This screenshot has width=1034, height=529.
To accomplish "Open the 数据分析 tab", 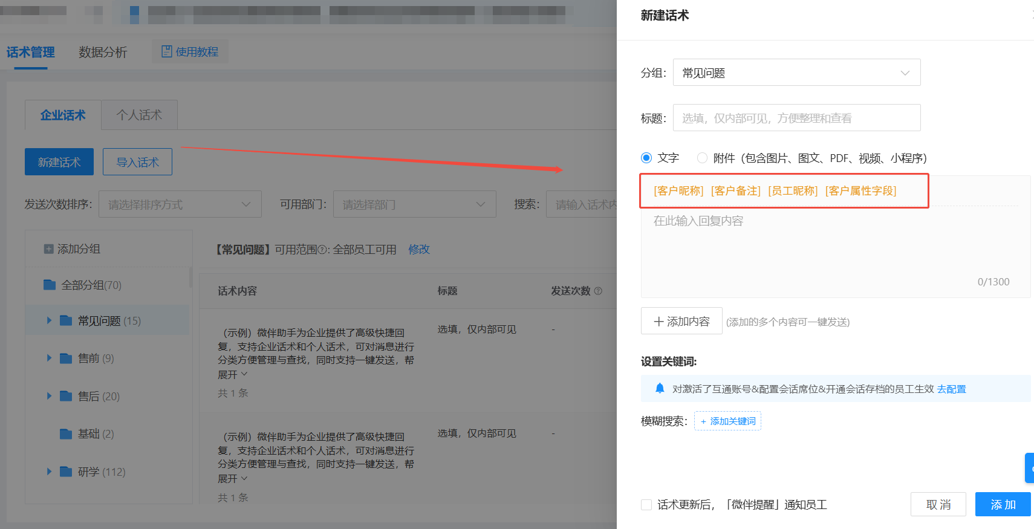I will [103, 53].
